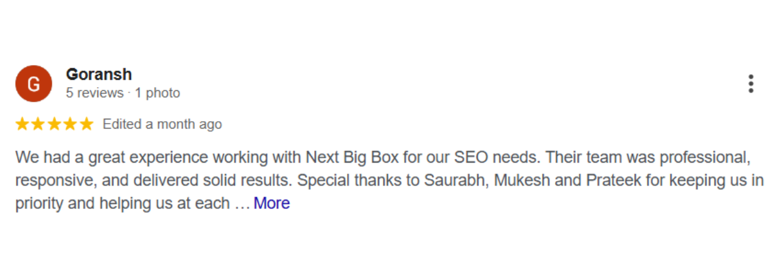
Task: Click the '5 reviews' count text
Action: (94, 93)
